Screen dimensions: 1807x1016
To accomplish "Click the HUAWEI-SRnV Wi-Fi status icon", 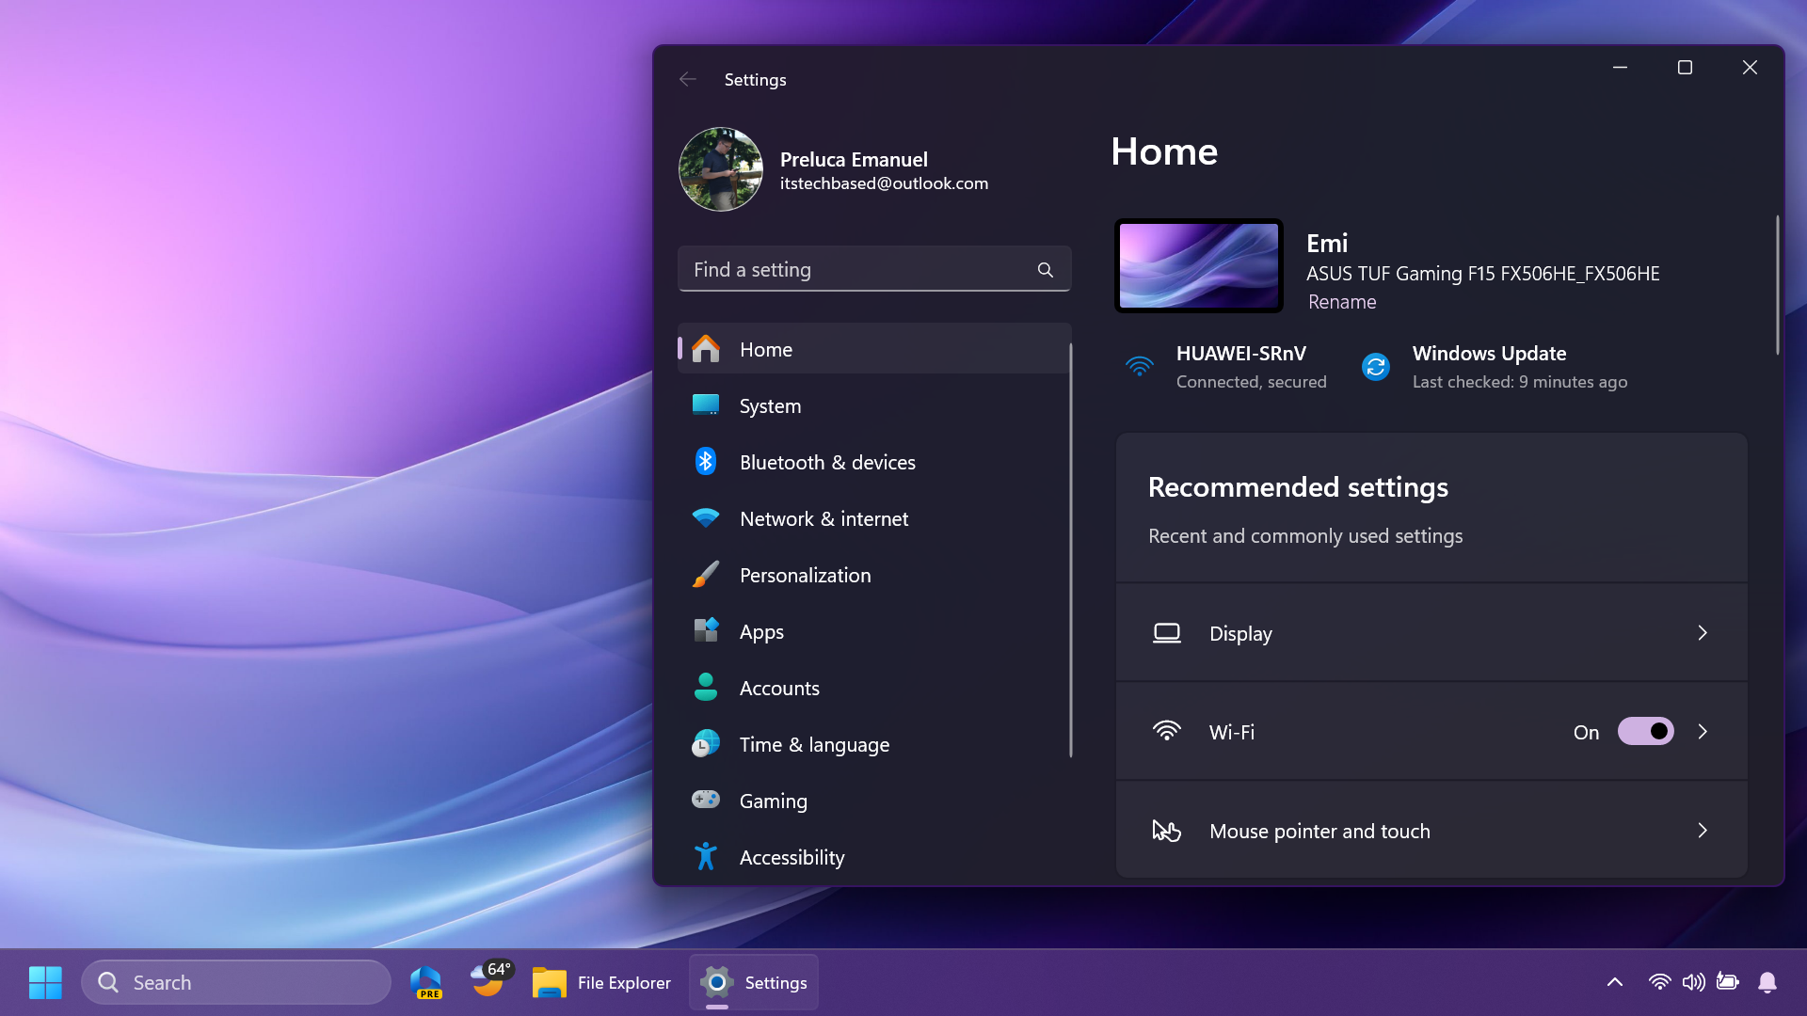I will point(1140,367).
